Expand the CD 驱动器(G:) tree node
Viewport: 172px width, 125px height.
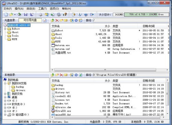(x=5, y=114)
